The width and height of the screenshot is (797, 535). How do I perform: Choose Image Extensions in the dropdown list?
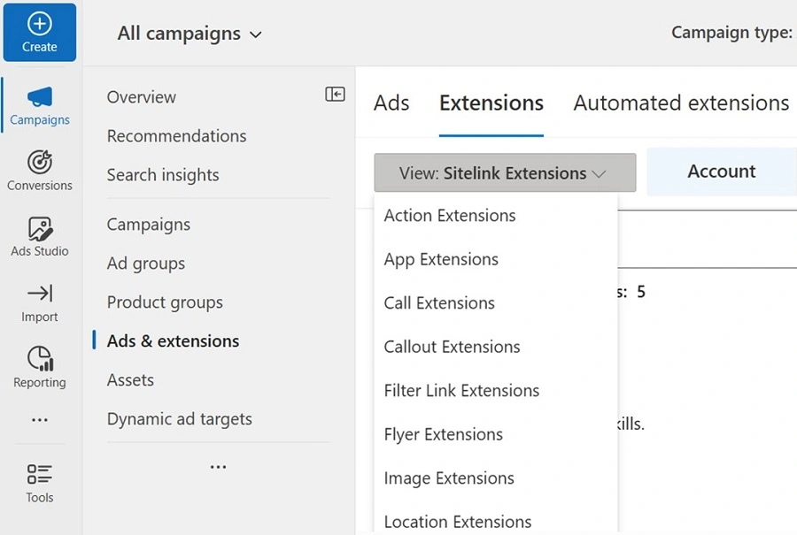pyautogui.click(x=449, y=478)
